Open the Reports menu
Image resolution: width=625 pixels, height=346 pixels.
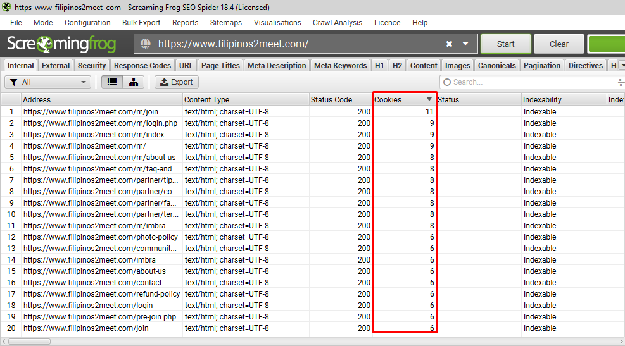(x=185, y=23)
